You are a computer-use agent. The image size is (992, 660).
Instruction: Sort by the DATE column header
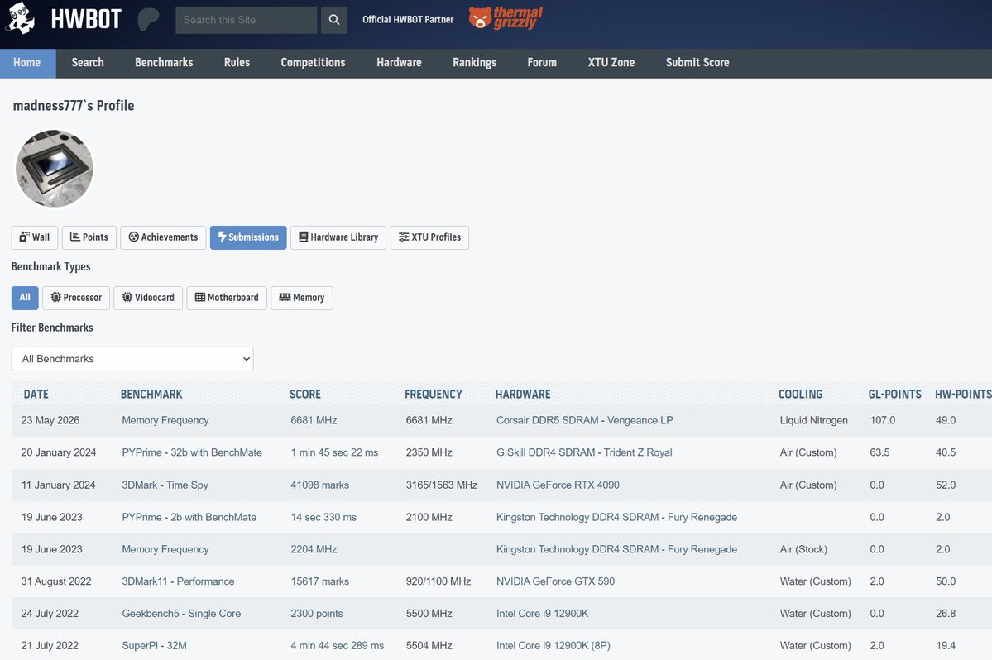[36, 394]
